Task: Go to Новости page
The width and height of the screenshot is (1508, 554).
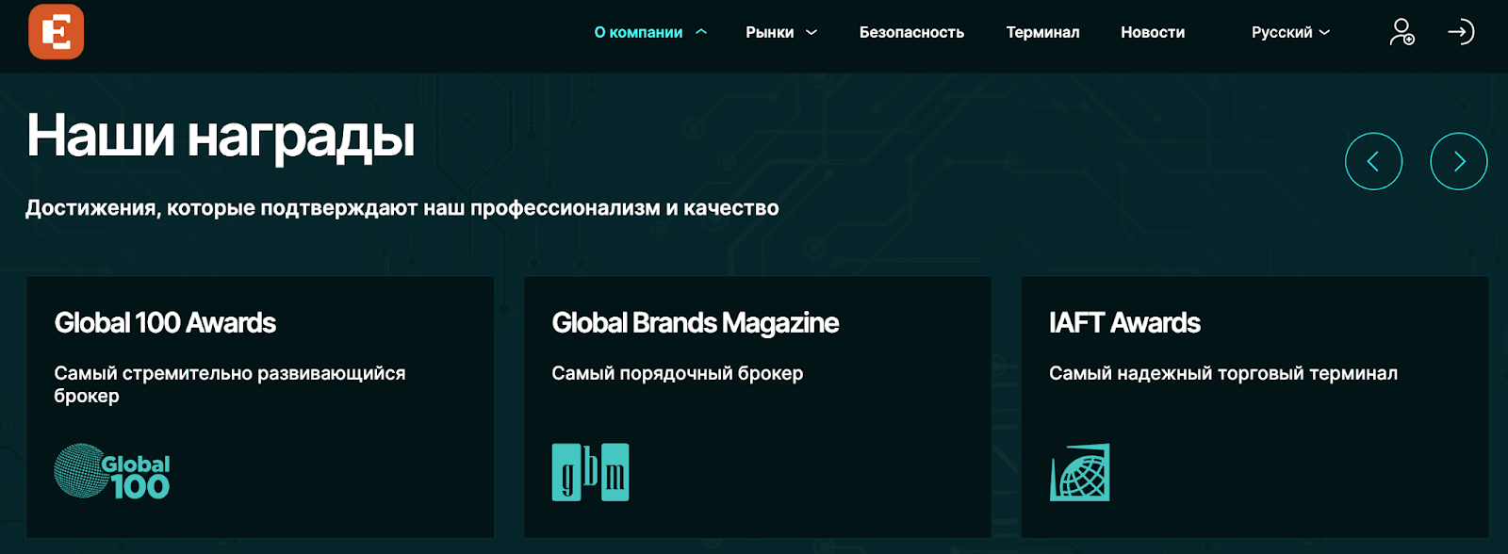Action: click(1153, 32)
